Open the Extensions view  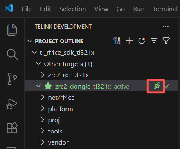pyautogui.click(x=12, y=128)
